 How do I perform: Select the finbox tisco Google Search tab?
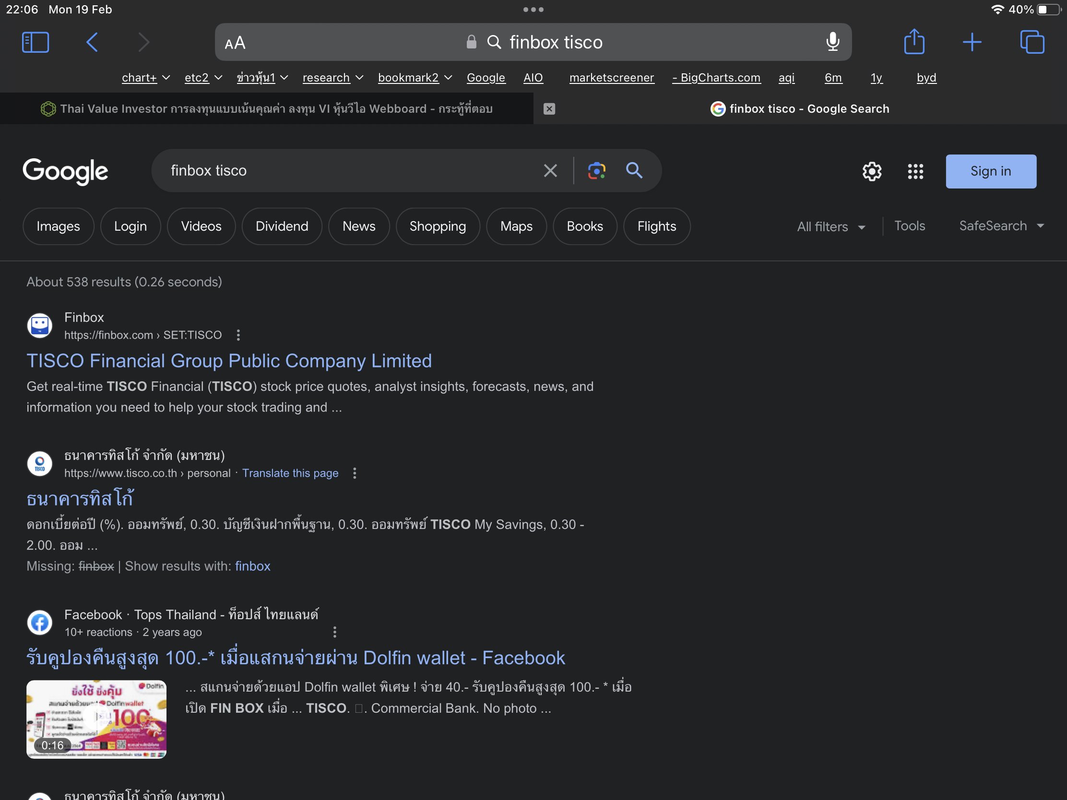tap(800, 109)
